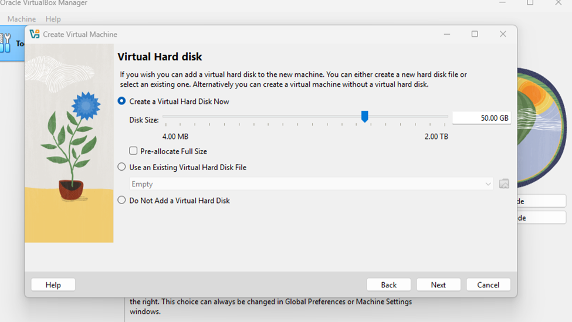The image size is (572, 322).
Task: Minimize the Oracle VirtualBox Manager window
Action: click(502, 3)
